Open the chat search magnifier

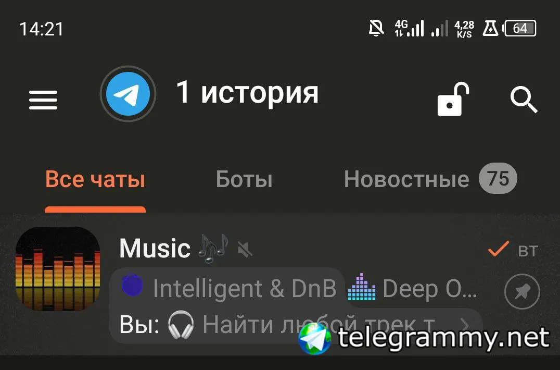(524, 100)
